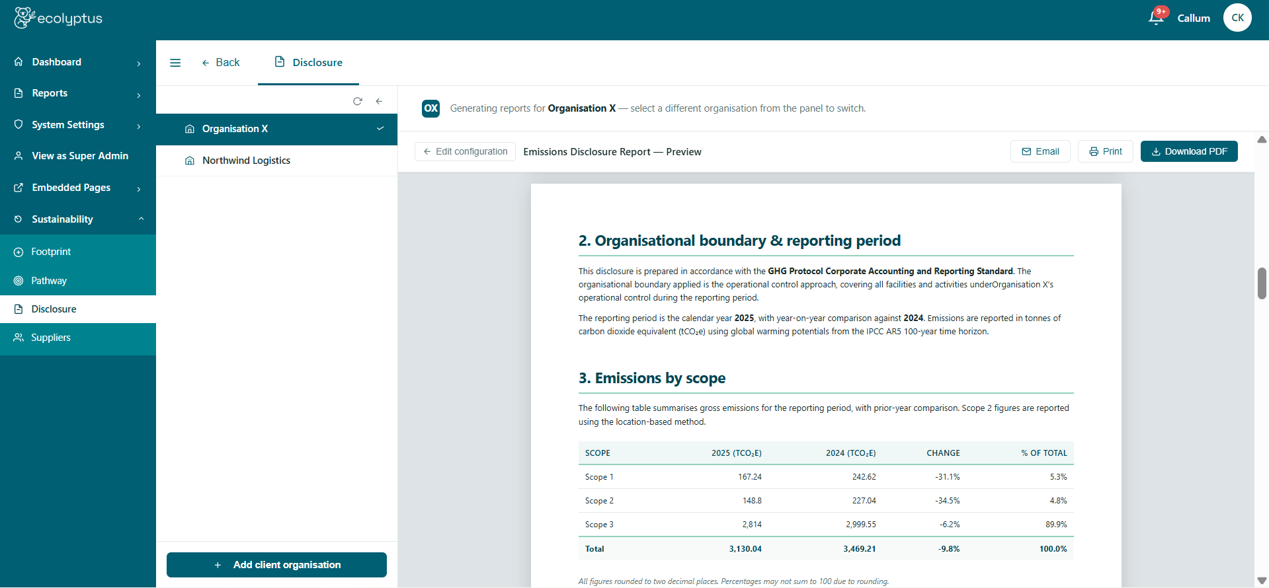Expand the Embedded Pages submenu chevron
1269x588 pixels.
[139, 189]
